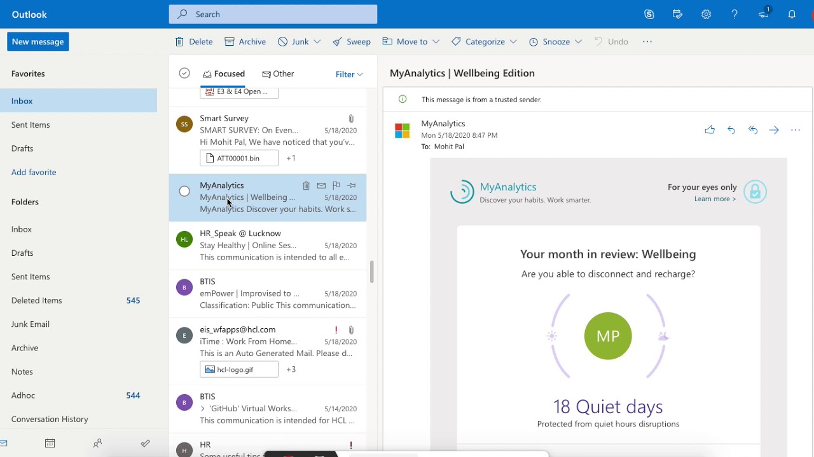Open Help question mark icon

[x=735, y=14]
